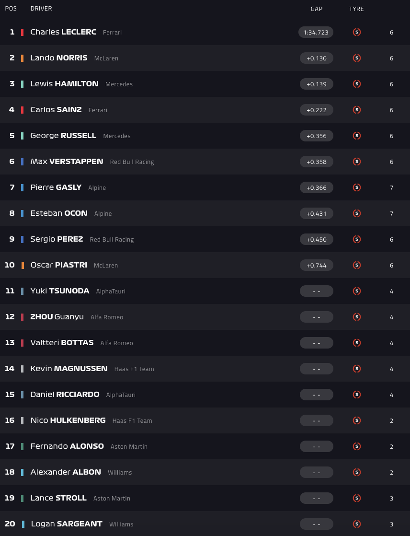Click Magnussen's soft tyre compound icon

click(356, 369)
